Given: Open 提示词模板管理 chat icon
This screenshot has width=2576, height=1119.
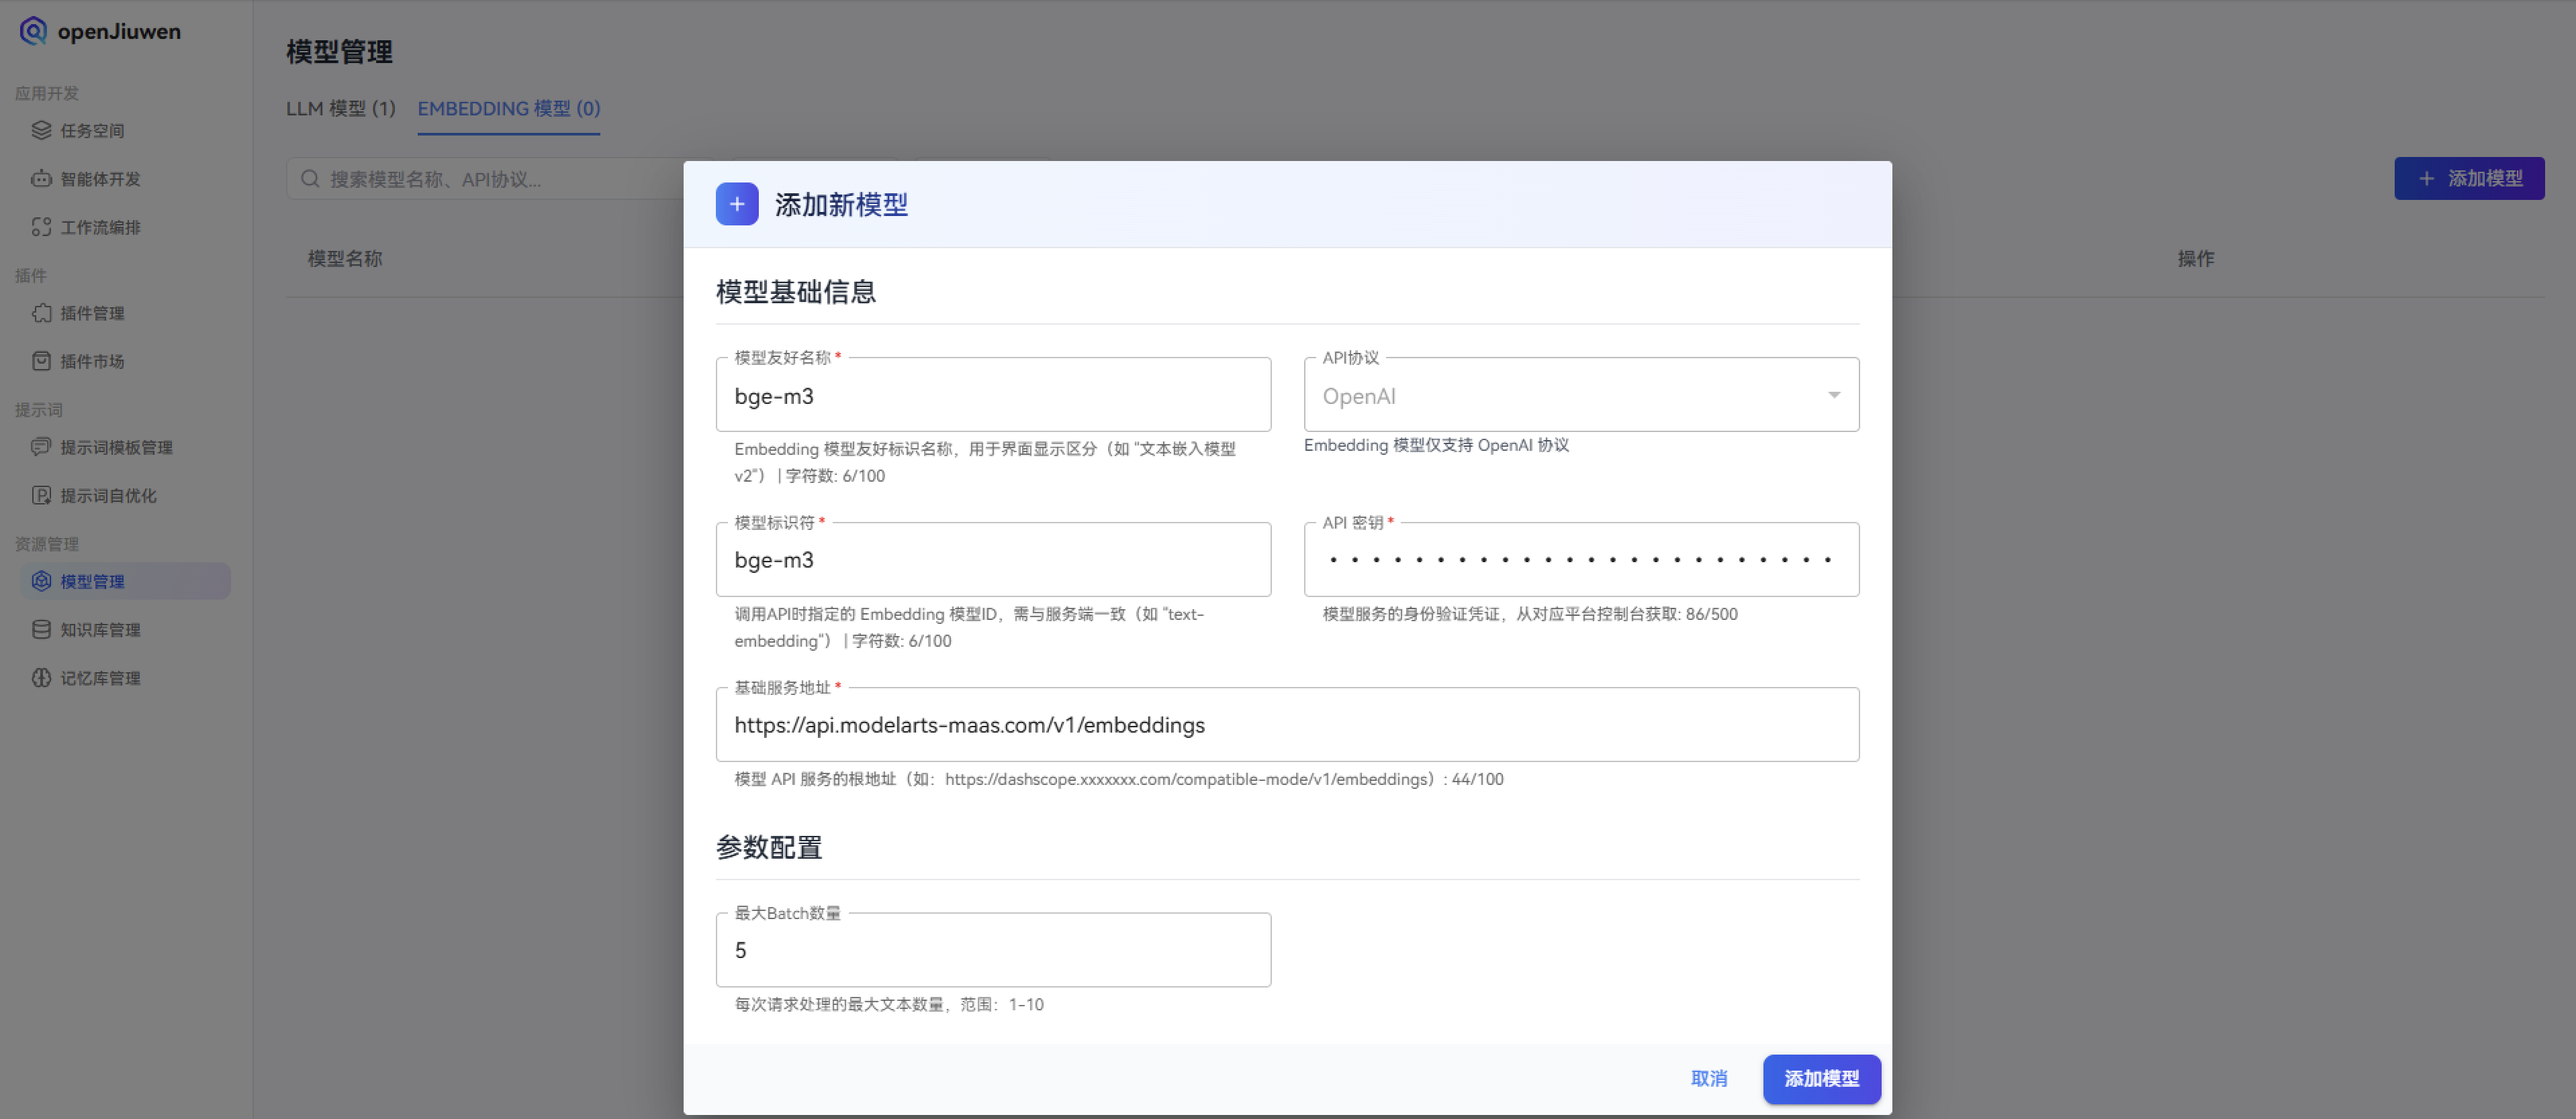Looking at the screenshot, I should pos(41,447).
